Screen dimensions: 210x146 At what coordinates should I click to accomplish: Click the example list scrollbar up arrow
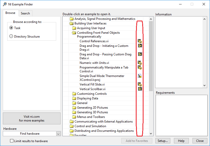tap(151, 19)
